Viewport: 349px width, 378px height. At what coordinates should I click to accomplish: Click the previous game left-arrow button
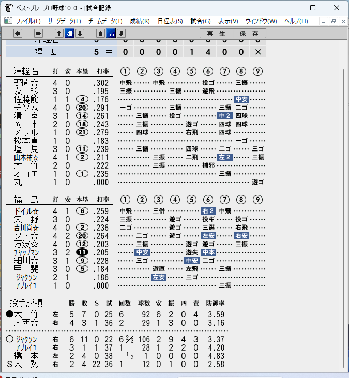(x=18, y=33)
